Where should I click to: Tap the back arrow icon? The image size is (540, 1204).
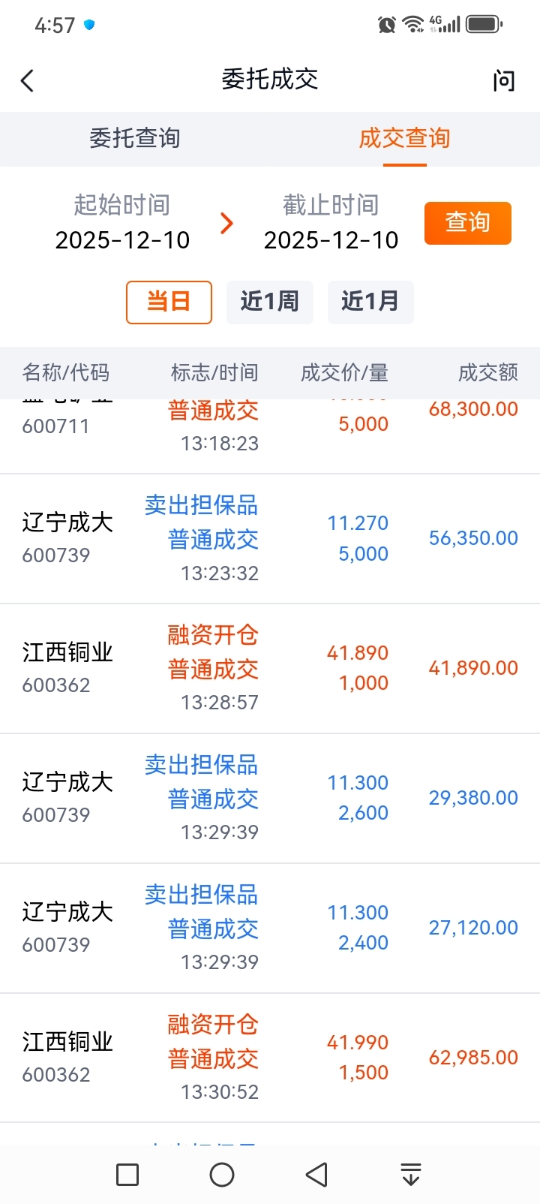[x=28, y=80]
